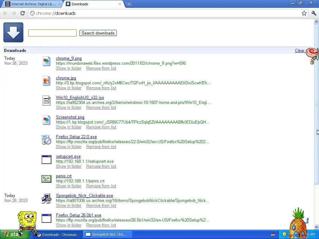This screenshot has height=239, width=319.
Task: Click the security shield tray icon
Action: 284,235
